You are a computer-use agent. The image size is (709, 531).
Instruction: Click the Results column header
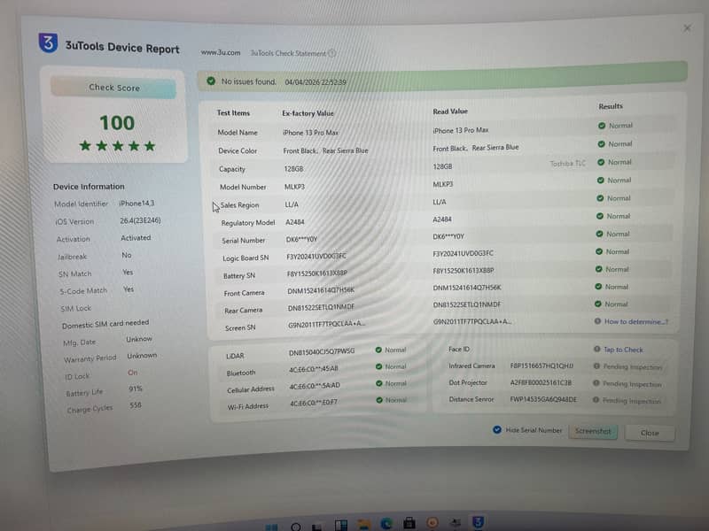pyautogui.click(x=611, y=106)
